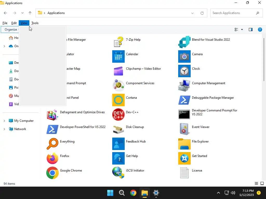Open the Help button

pos(260,30)
